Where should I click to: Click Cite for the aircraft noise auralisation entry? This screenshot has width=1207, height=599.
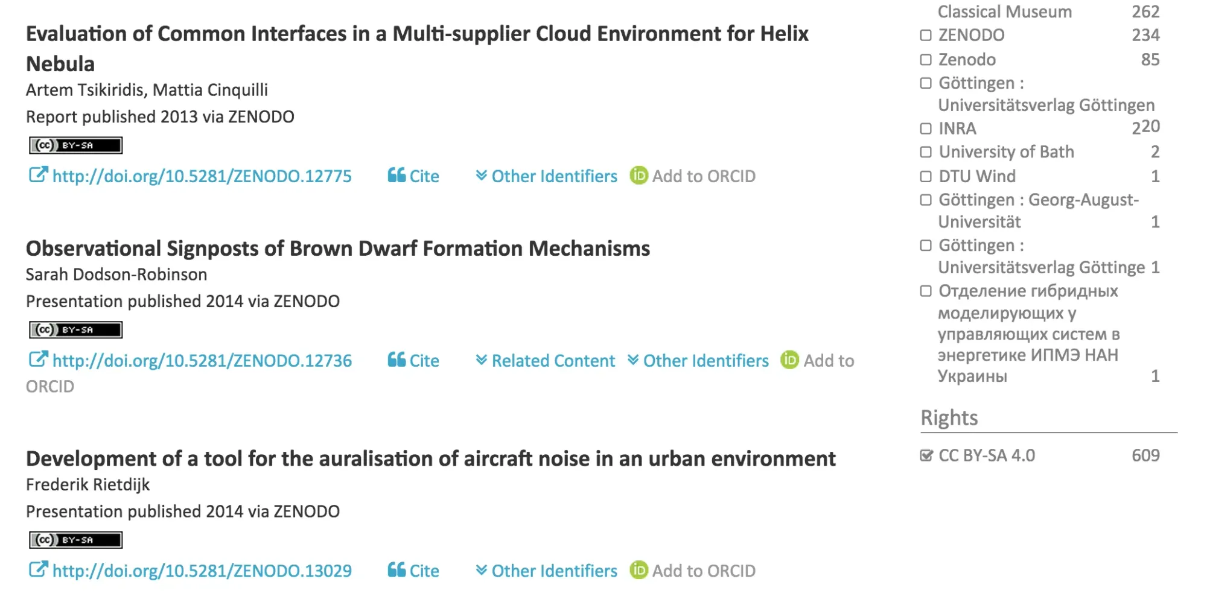coord(414,571)
